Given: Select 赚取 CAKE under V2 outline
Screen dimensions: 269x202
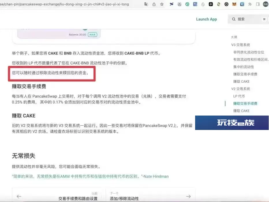Looking at the screenshot, I should tap(241, 111).
